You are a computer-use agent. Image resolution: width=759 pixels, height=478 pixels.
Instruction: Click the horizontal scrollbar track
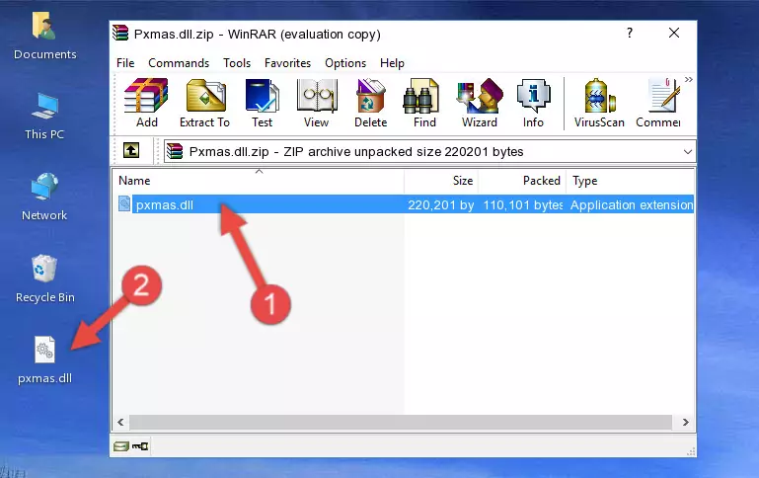[401, 422]
